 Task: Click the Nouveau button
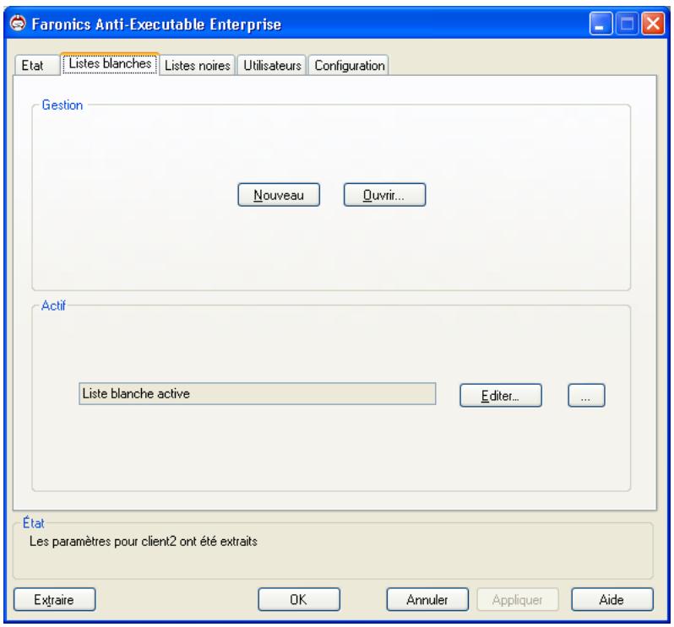[x=279, y=195]
